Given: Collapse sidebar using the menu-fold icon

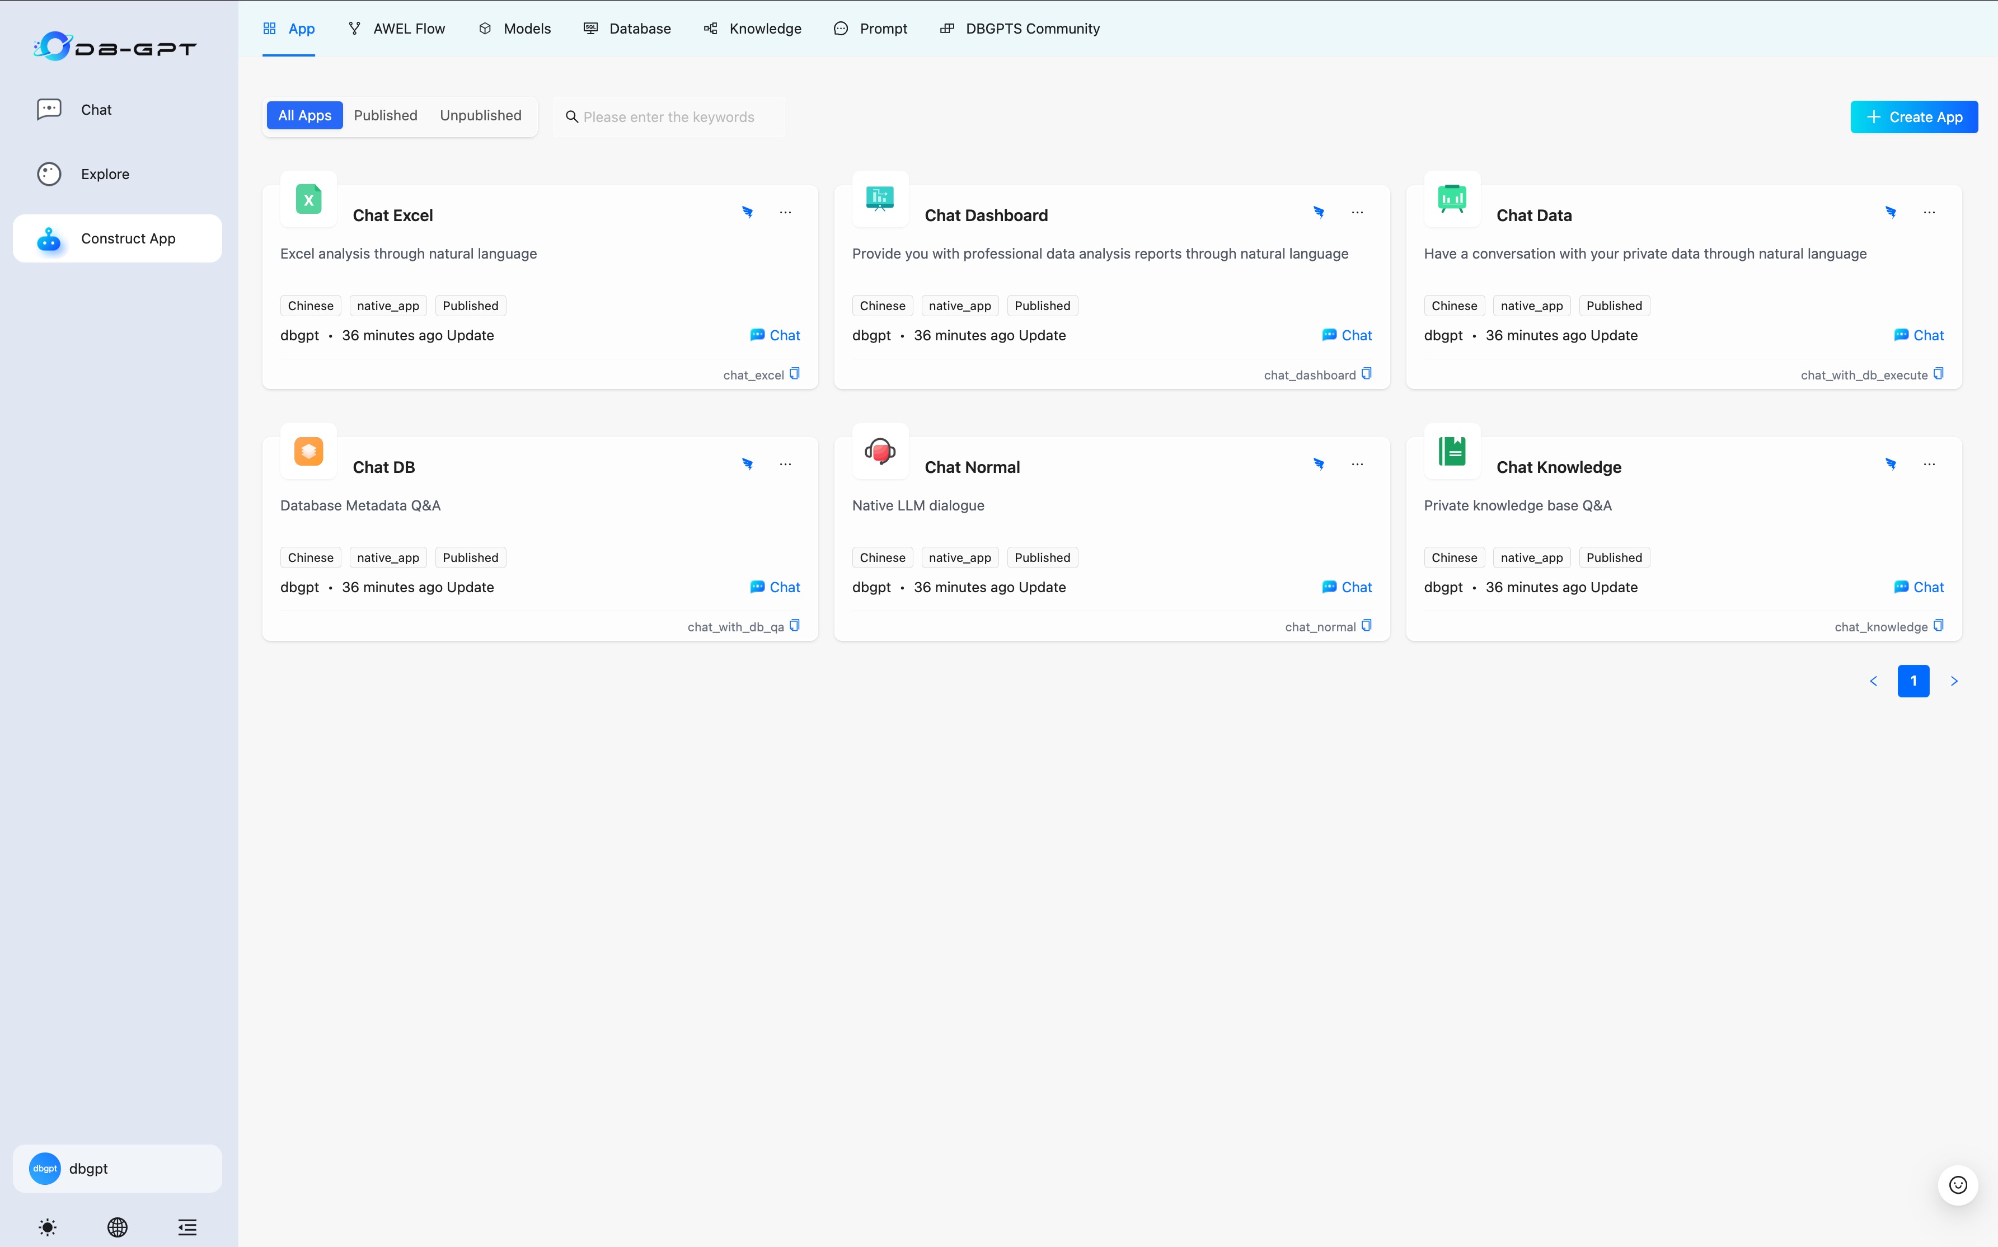Looking at the screenshot, I should [x=187, y=1227].
